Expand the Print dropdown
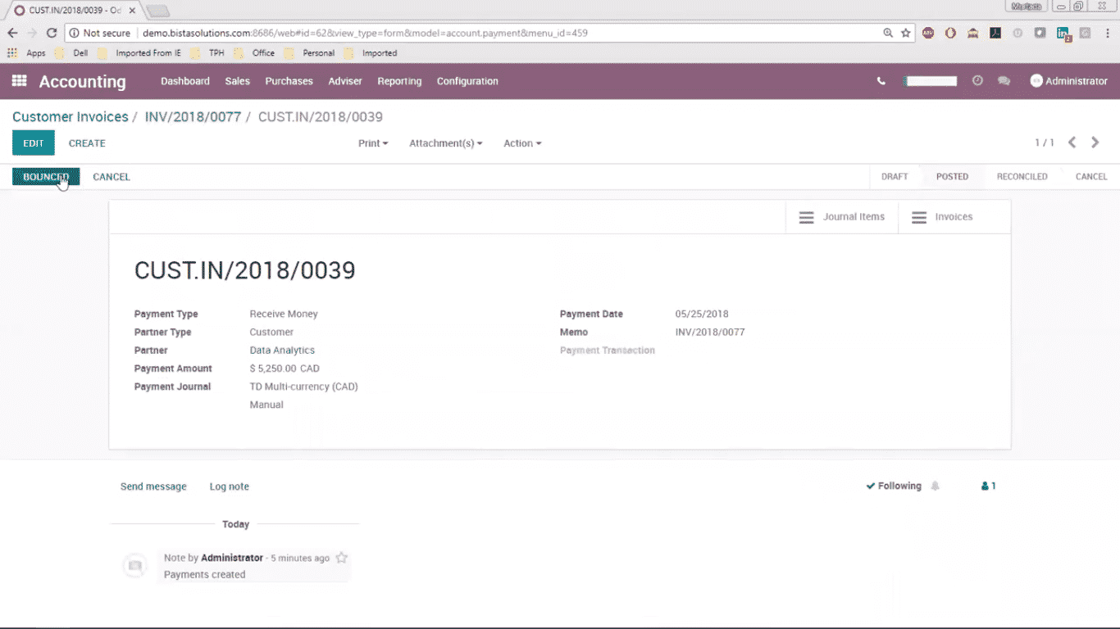 (x=373, y=143)
